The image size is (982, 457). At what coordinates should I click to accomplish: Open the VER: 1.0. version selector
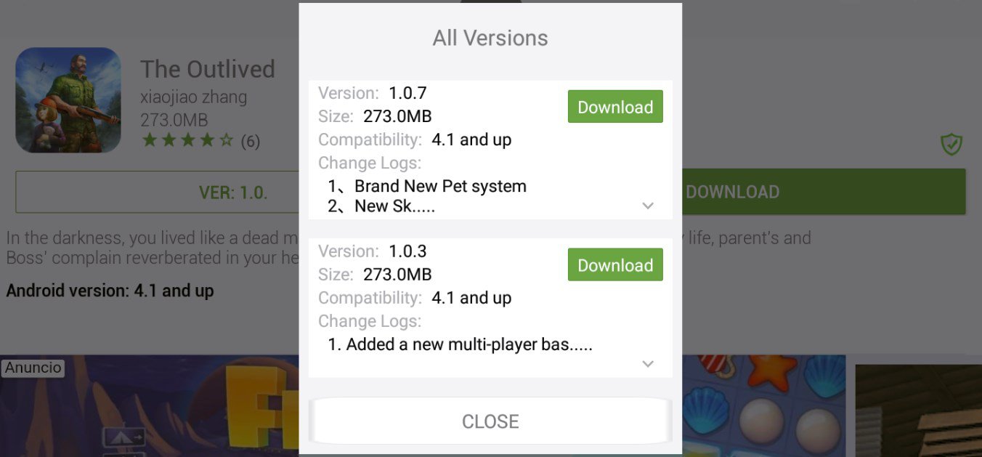coord(157,193)
